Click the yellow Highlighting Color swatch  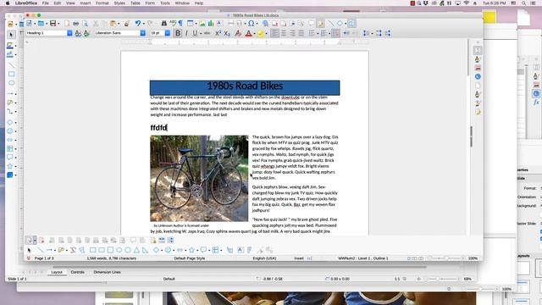pos(260,33)
